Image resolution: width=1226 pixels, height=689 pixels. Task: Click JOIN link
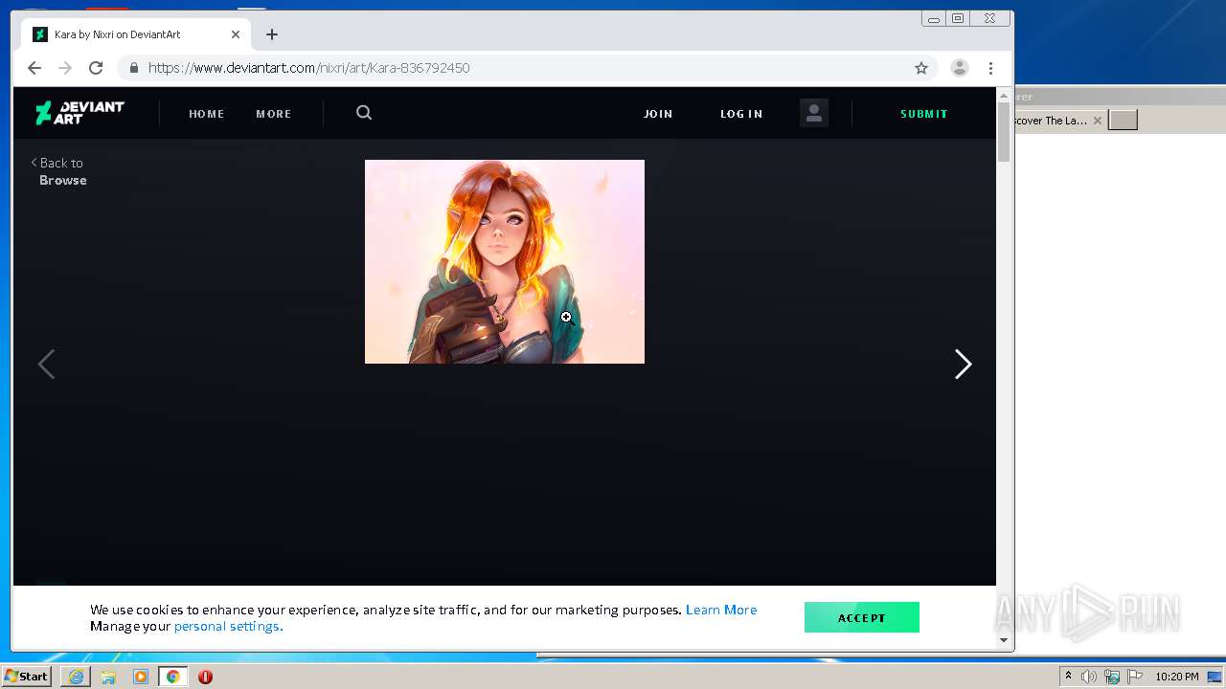pos(658,114)
